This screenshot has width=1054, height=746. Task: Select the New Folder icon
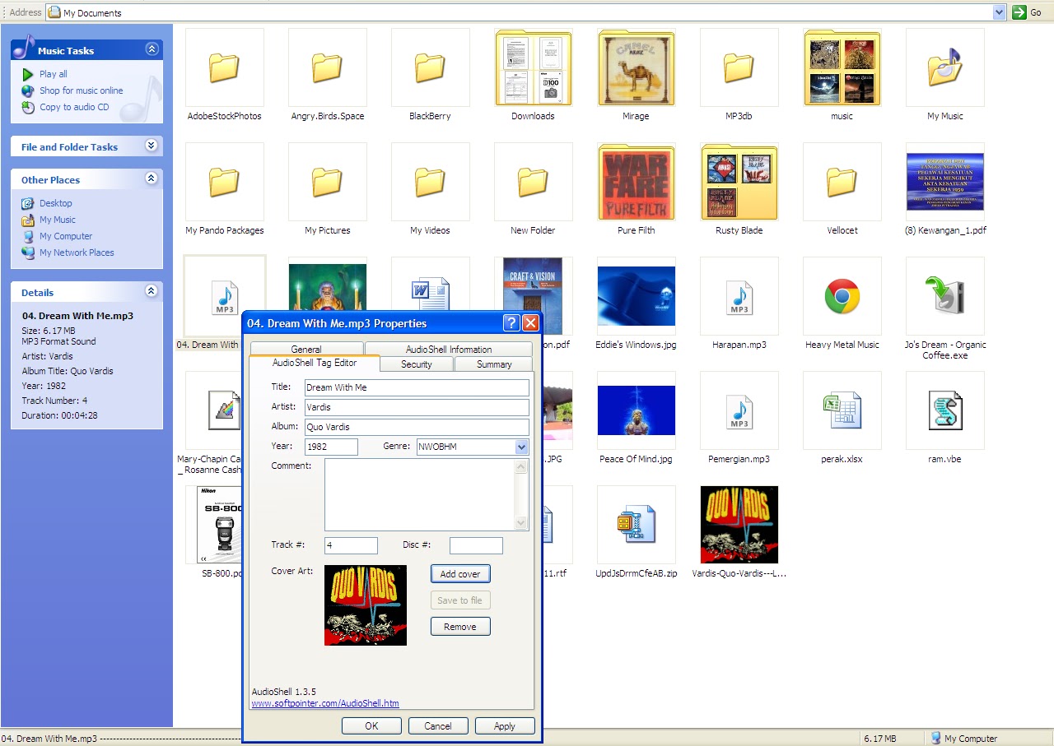pos(533,183)
